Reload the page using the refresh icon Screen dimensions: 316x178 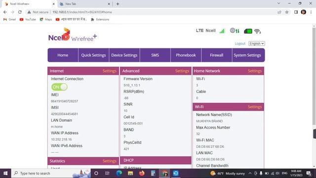coord(20,12)
